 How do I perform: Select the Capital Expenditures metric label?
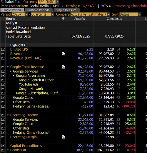26,146
